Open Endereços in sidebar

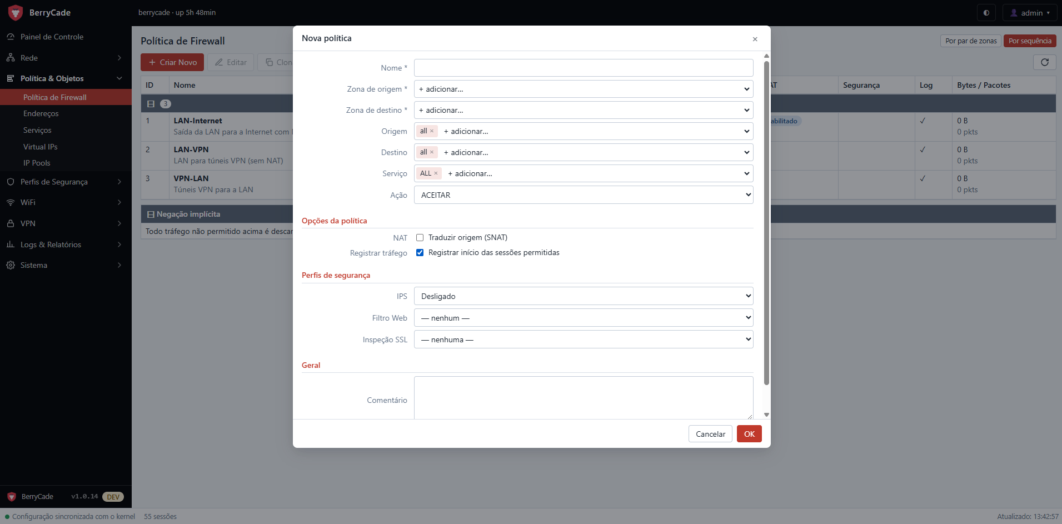click(41, 113)
